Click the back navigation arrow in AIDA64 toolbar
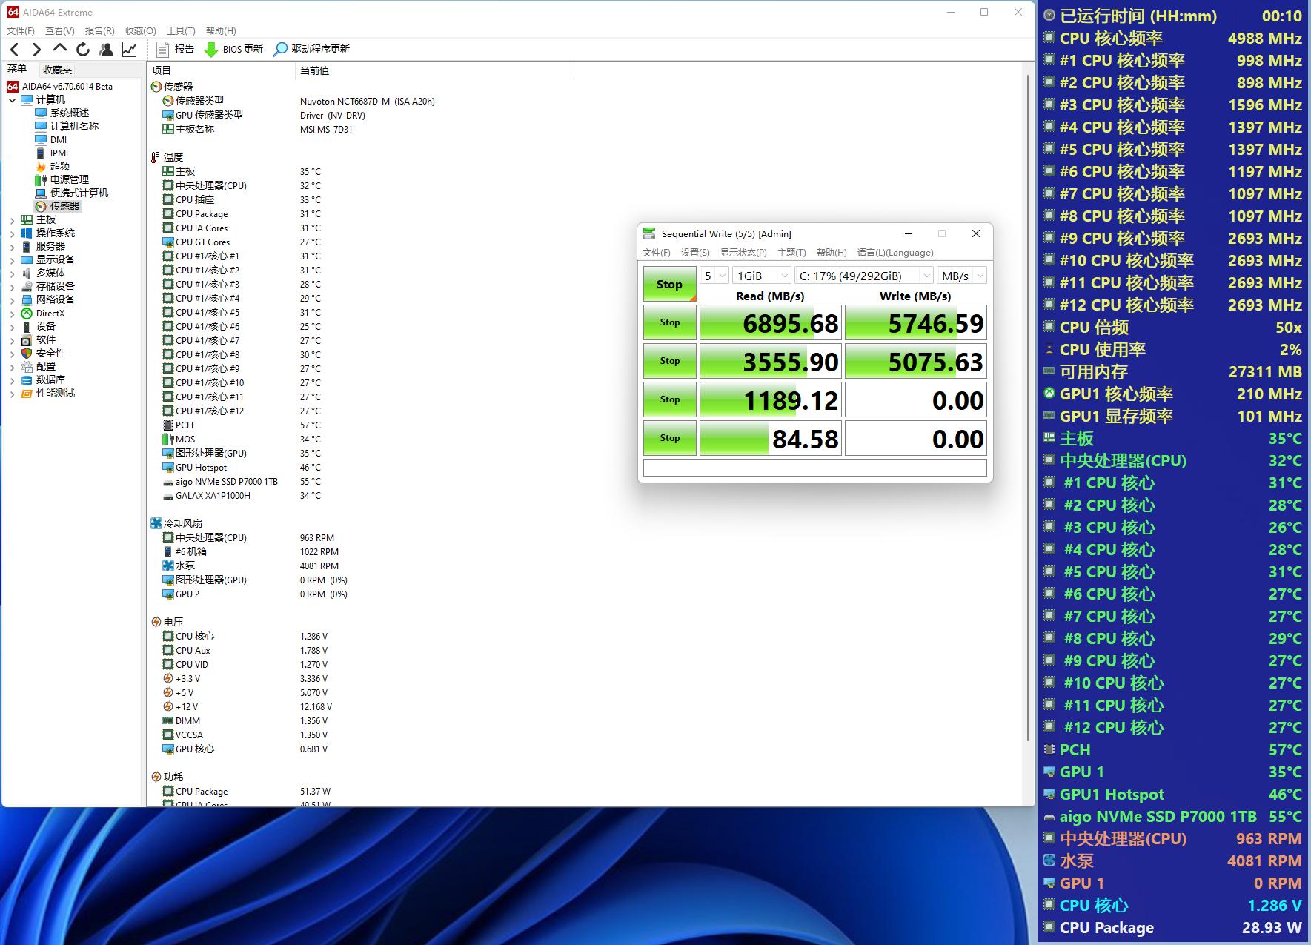The width and height of the screenshot is (1311, 945). (15, 50)
